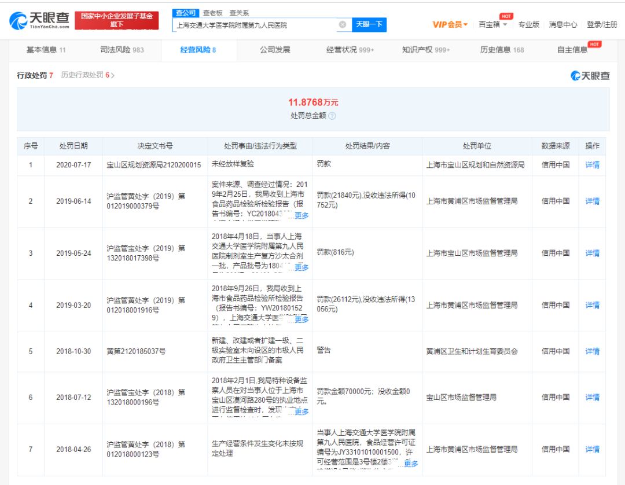Select 上海市宝山区规划和自然资源局 in row 1

[x=476, y=165]
